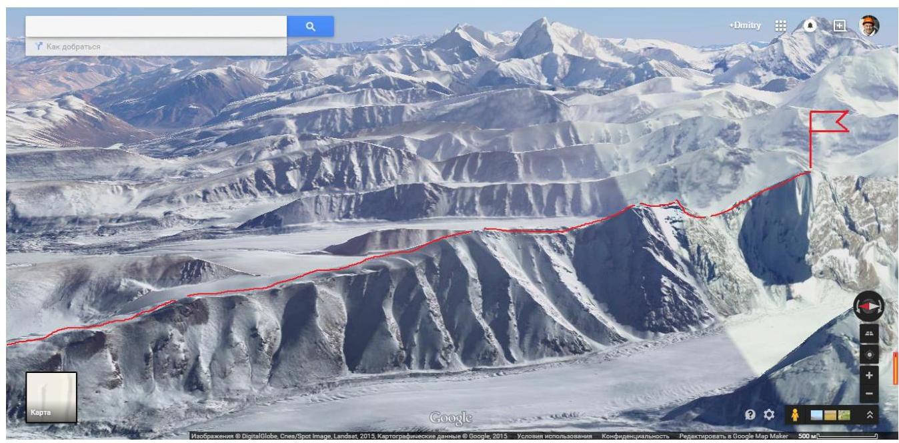
Task: Click the share plus box icon
Action: click(x=840, y=25)
